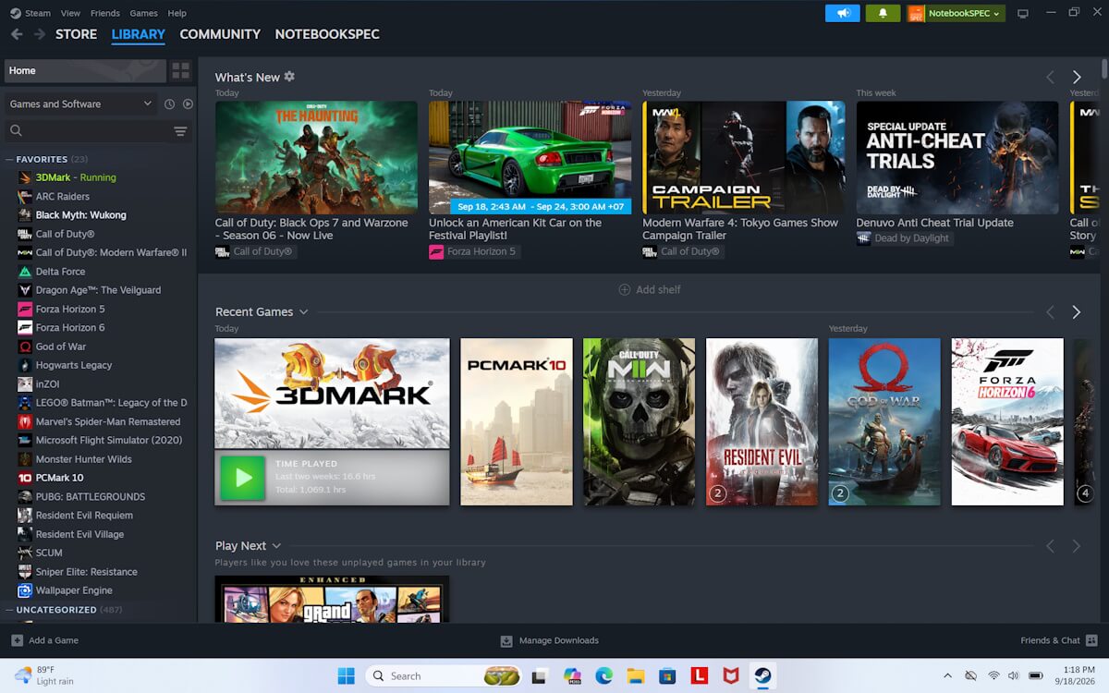The image size is (1109, 693).
Task: Go forward with the right arrow
Action: [40, 34]
